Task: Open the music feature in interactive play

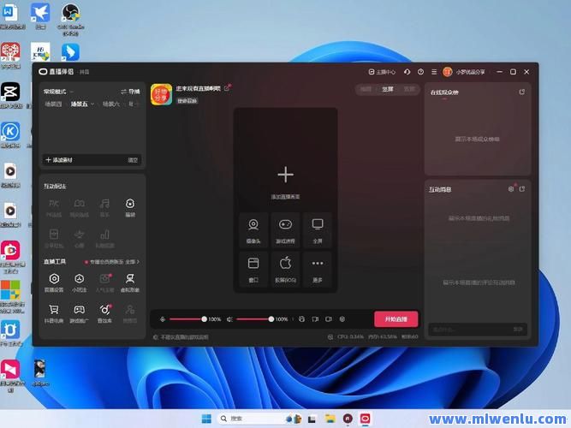Action: coord(104,208)
